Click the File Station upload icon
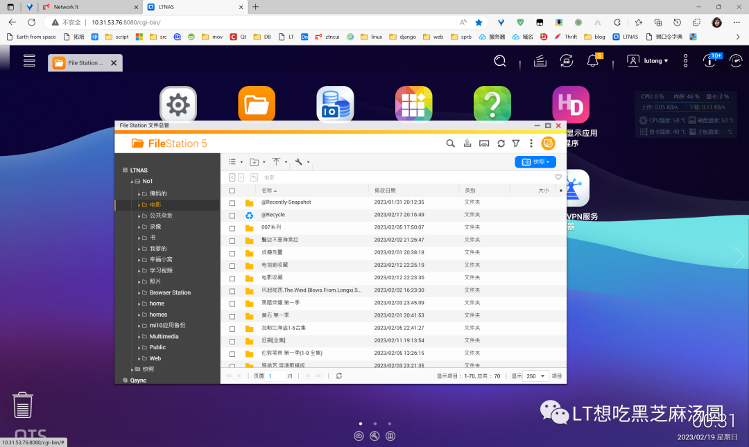The image size is (749, 447). (467, 143)
